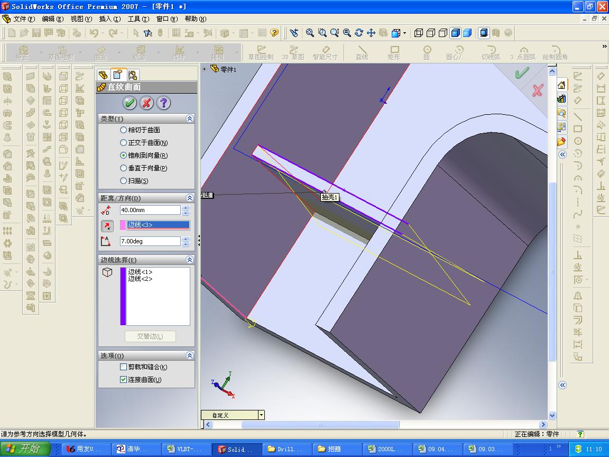Click the purple edge selection color swatch
The image size is (609, 457).
coord(123,296)
